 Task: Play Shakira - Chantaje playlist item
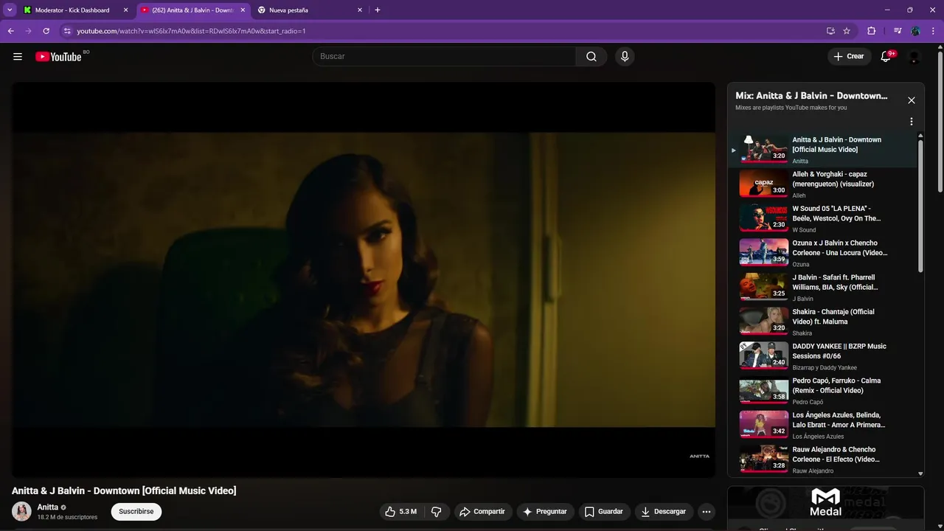coord(822,322)
